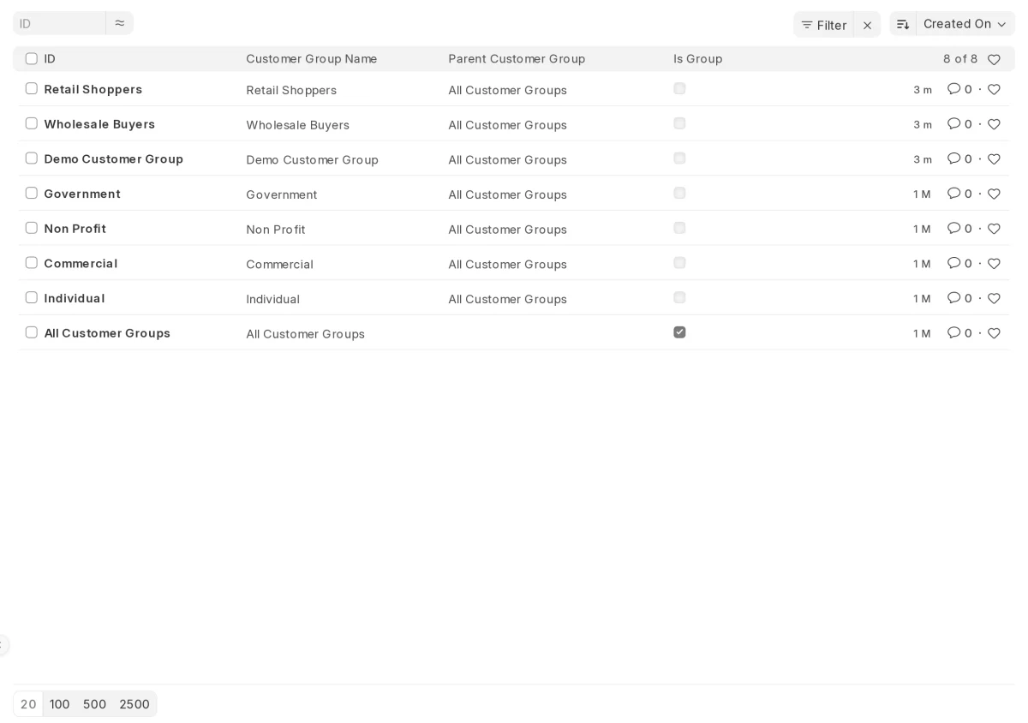This screenshot has width=1028, height=723.
Task: Open the Created On sort dropdown
Action: pyautogui.click(x=965, y=24)
